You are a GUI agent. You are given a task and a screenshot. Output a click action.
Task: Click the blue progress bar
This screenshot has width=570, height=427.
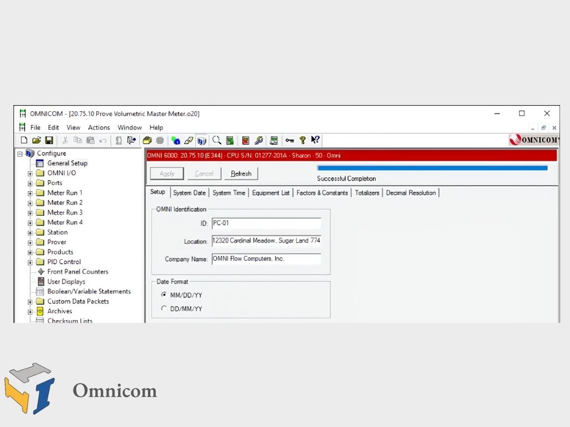[432, 168]
